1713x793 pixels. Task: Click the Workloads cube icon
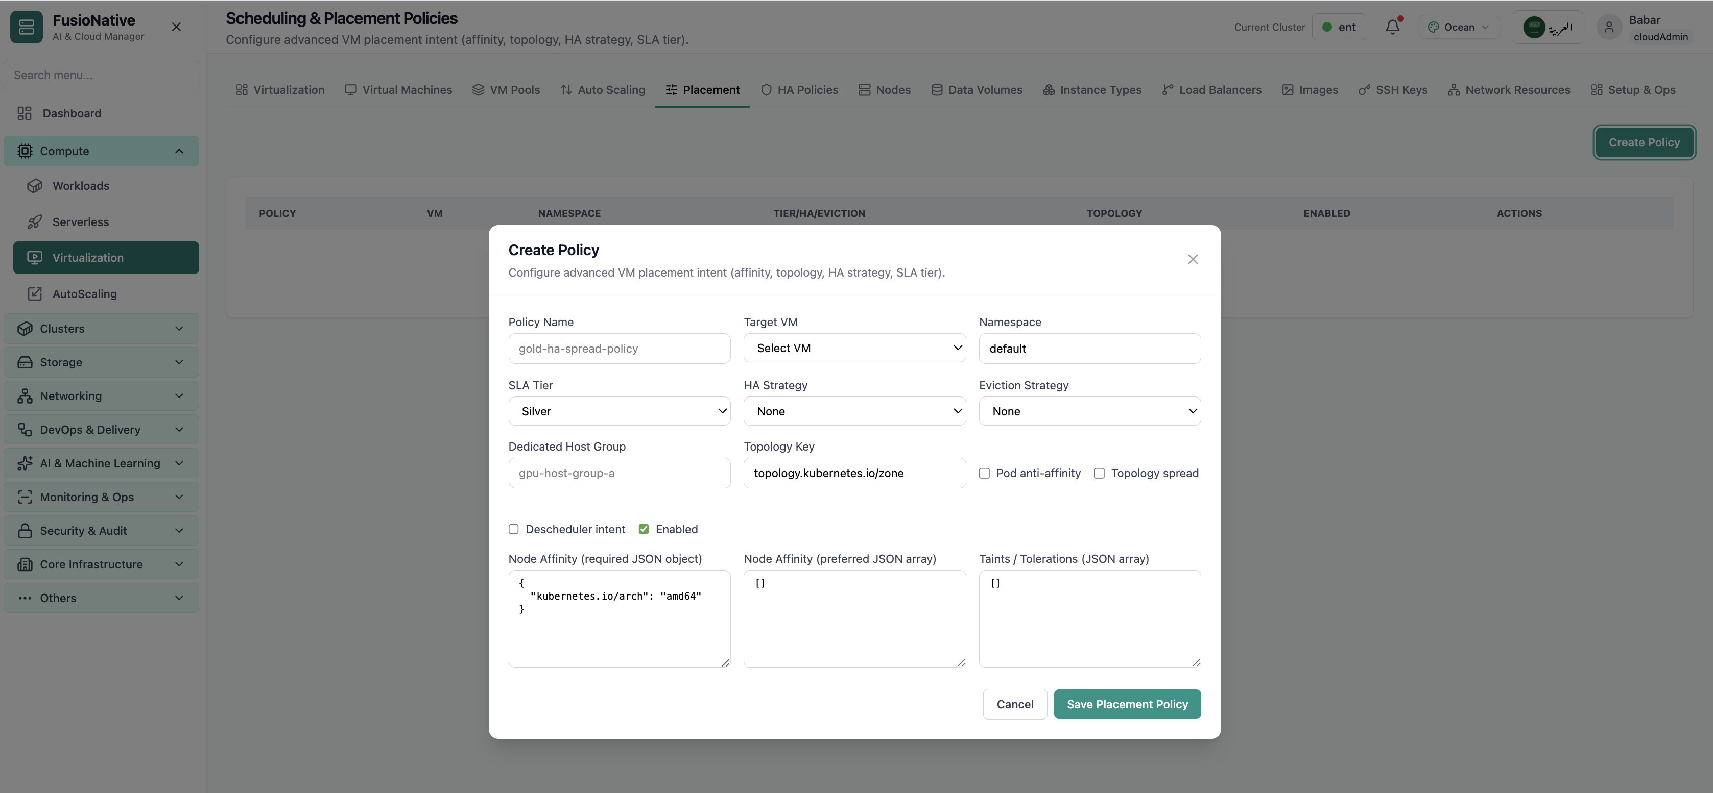click(35, 186)
